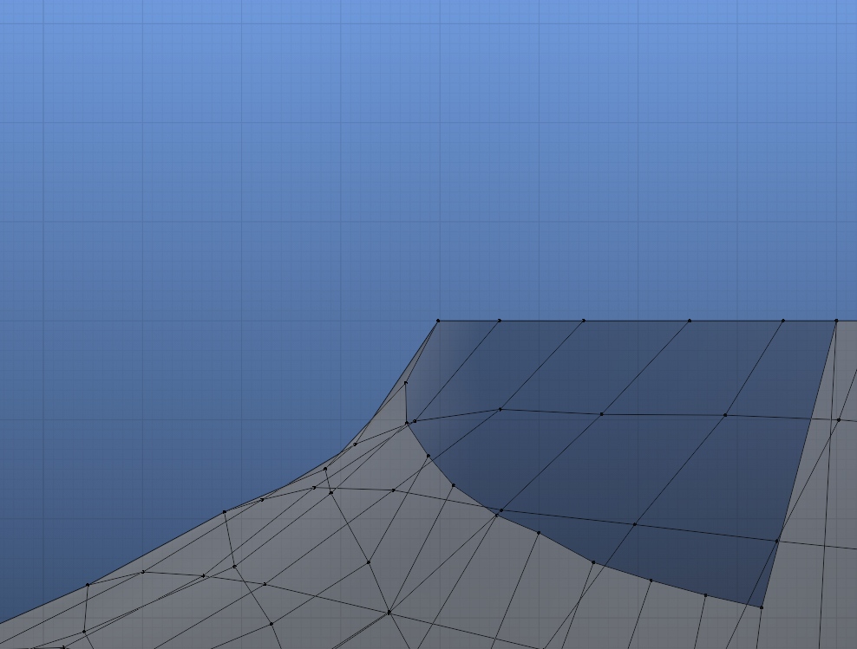Select the isolated vertex on the short vertical edge
This screenshot has height=649, width=857.
(x=406, y=382)
